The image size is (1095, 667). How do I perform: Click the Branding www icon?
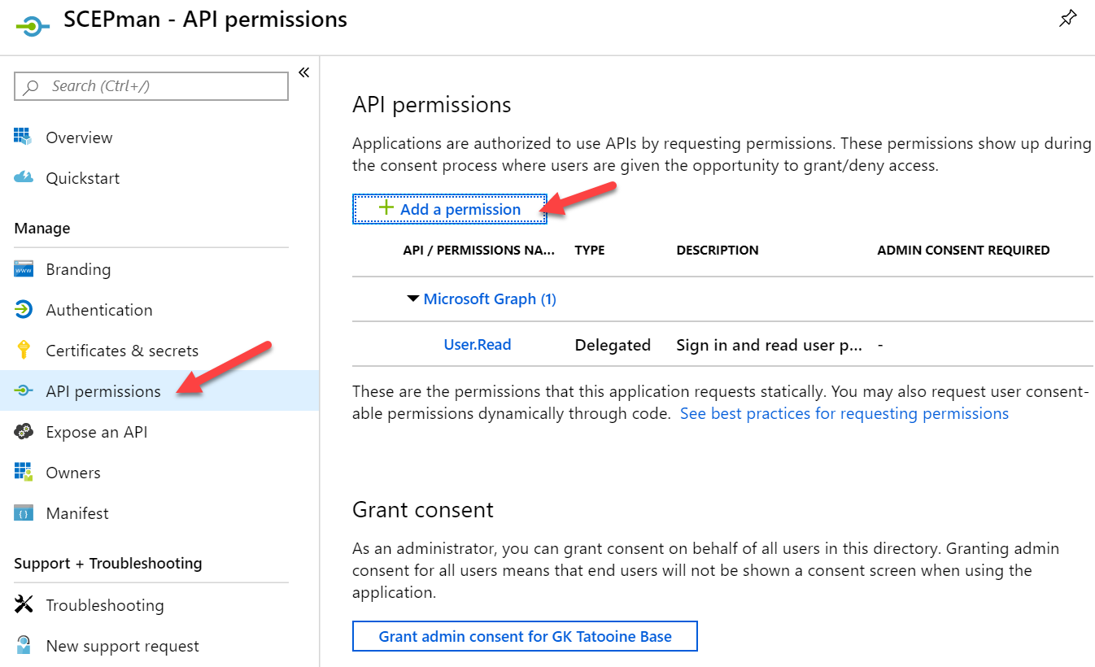click(x=24, y=269)
